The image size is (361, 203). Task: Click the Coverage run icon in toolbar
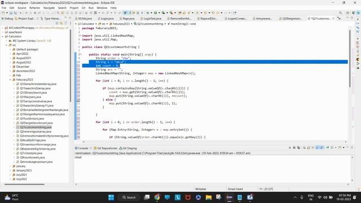point(163,13)
